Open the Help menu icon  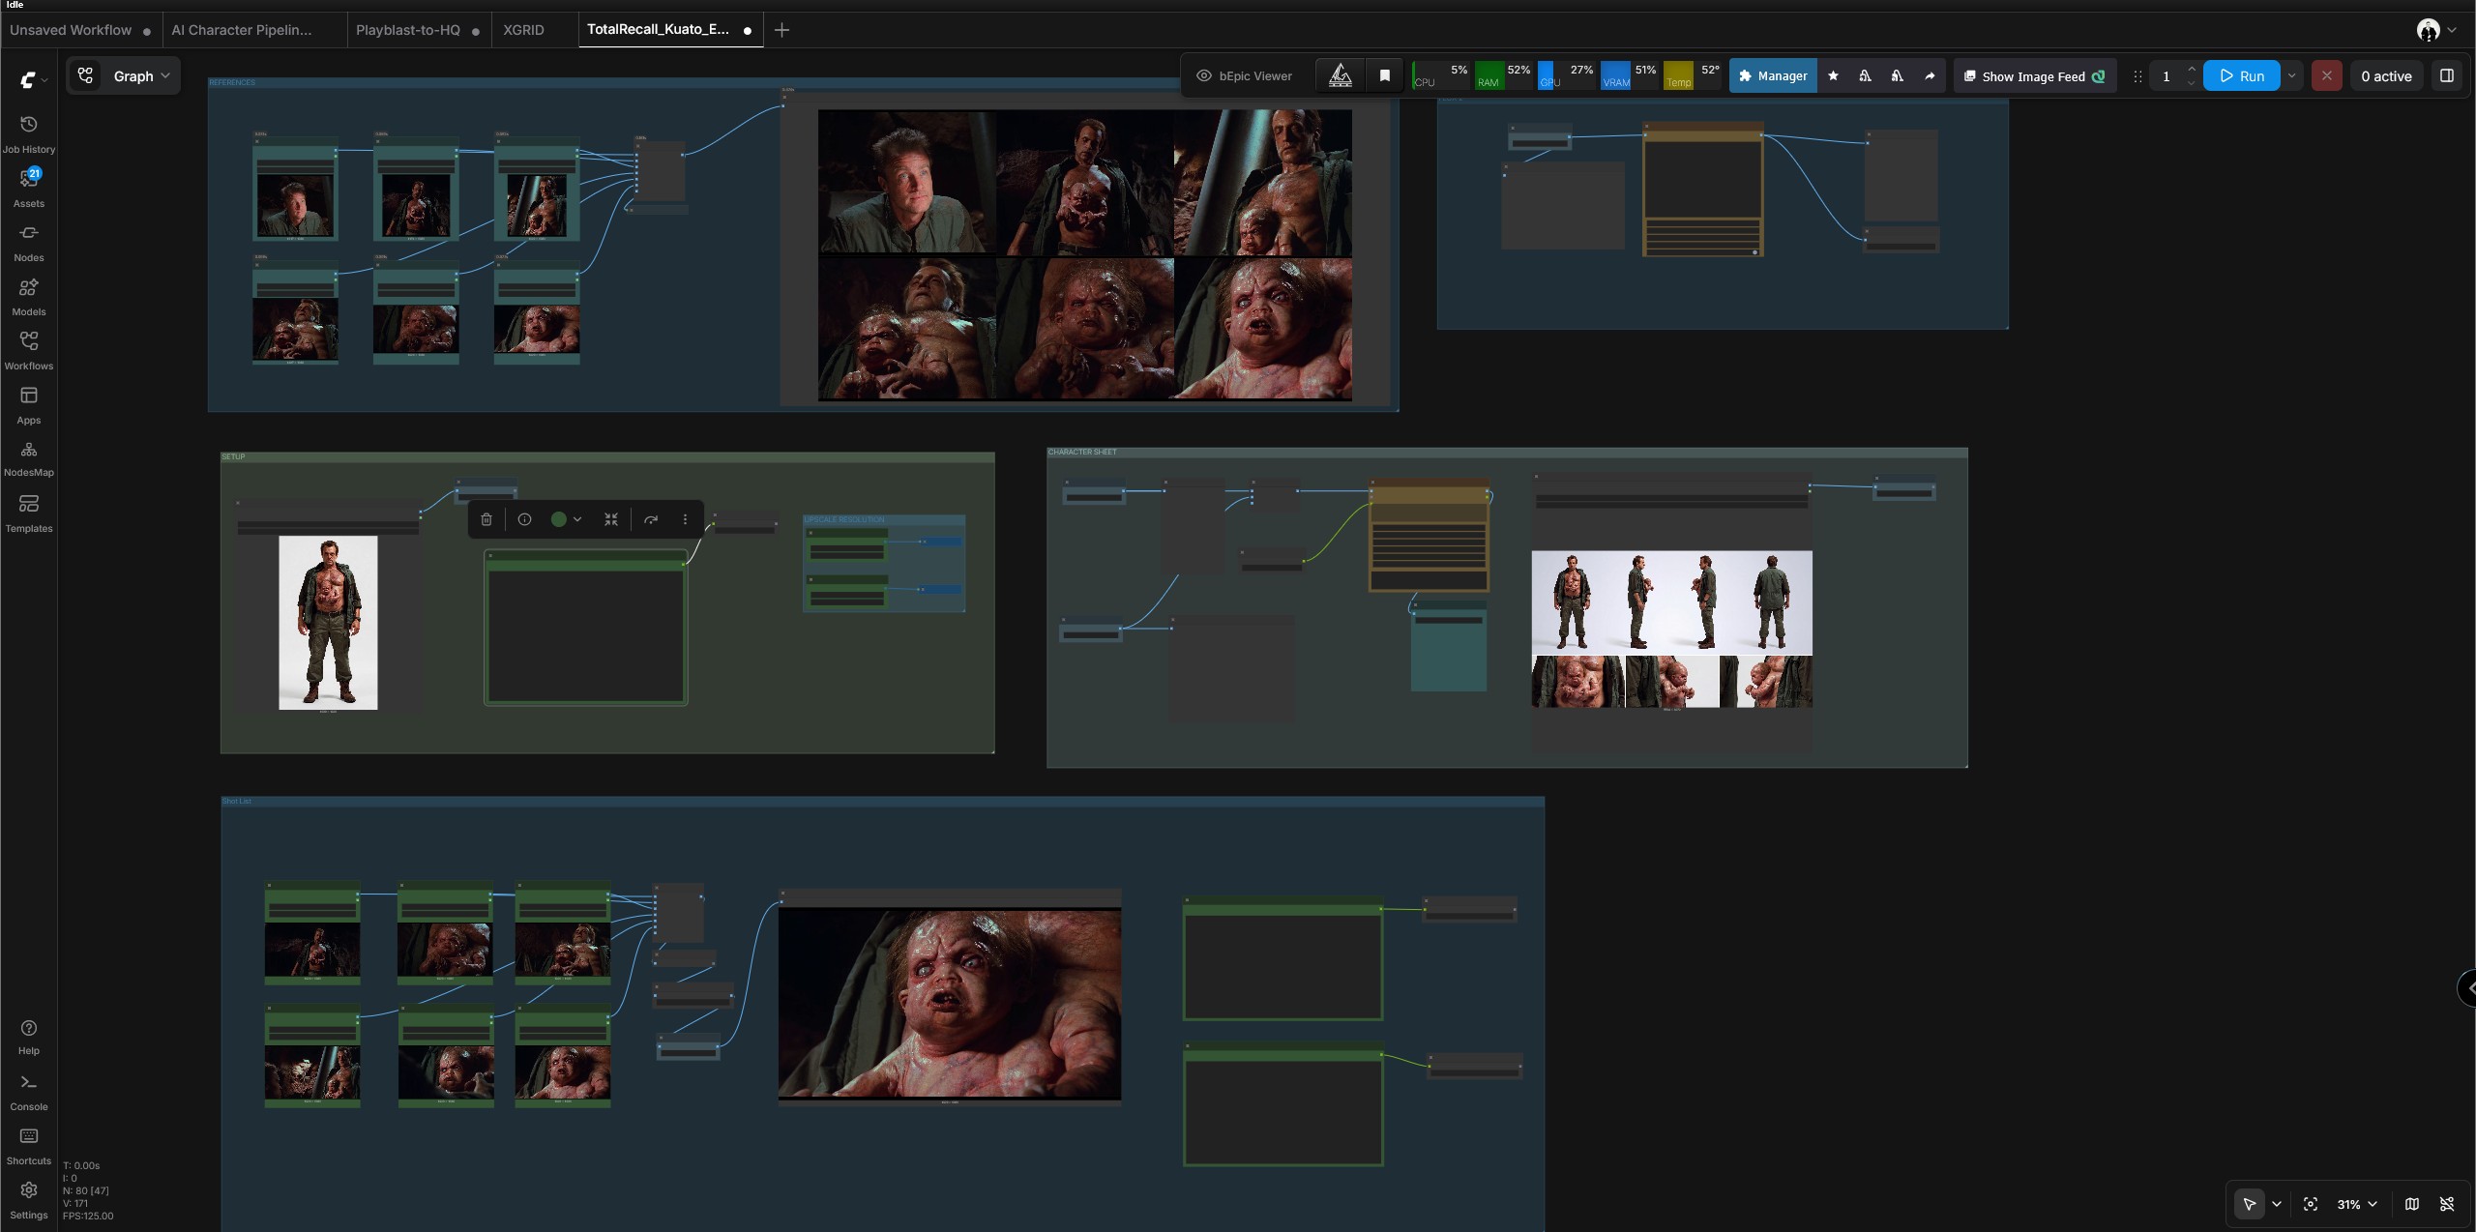[29, 1037]
